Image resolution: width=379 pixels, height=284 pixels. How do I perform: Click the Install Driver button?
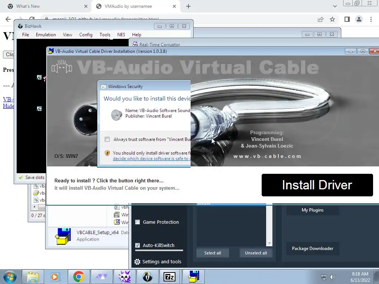pos(317,185)
